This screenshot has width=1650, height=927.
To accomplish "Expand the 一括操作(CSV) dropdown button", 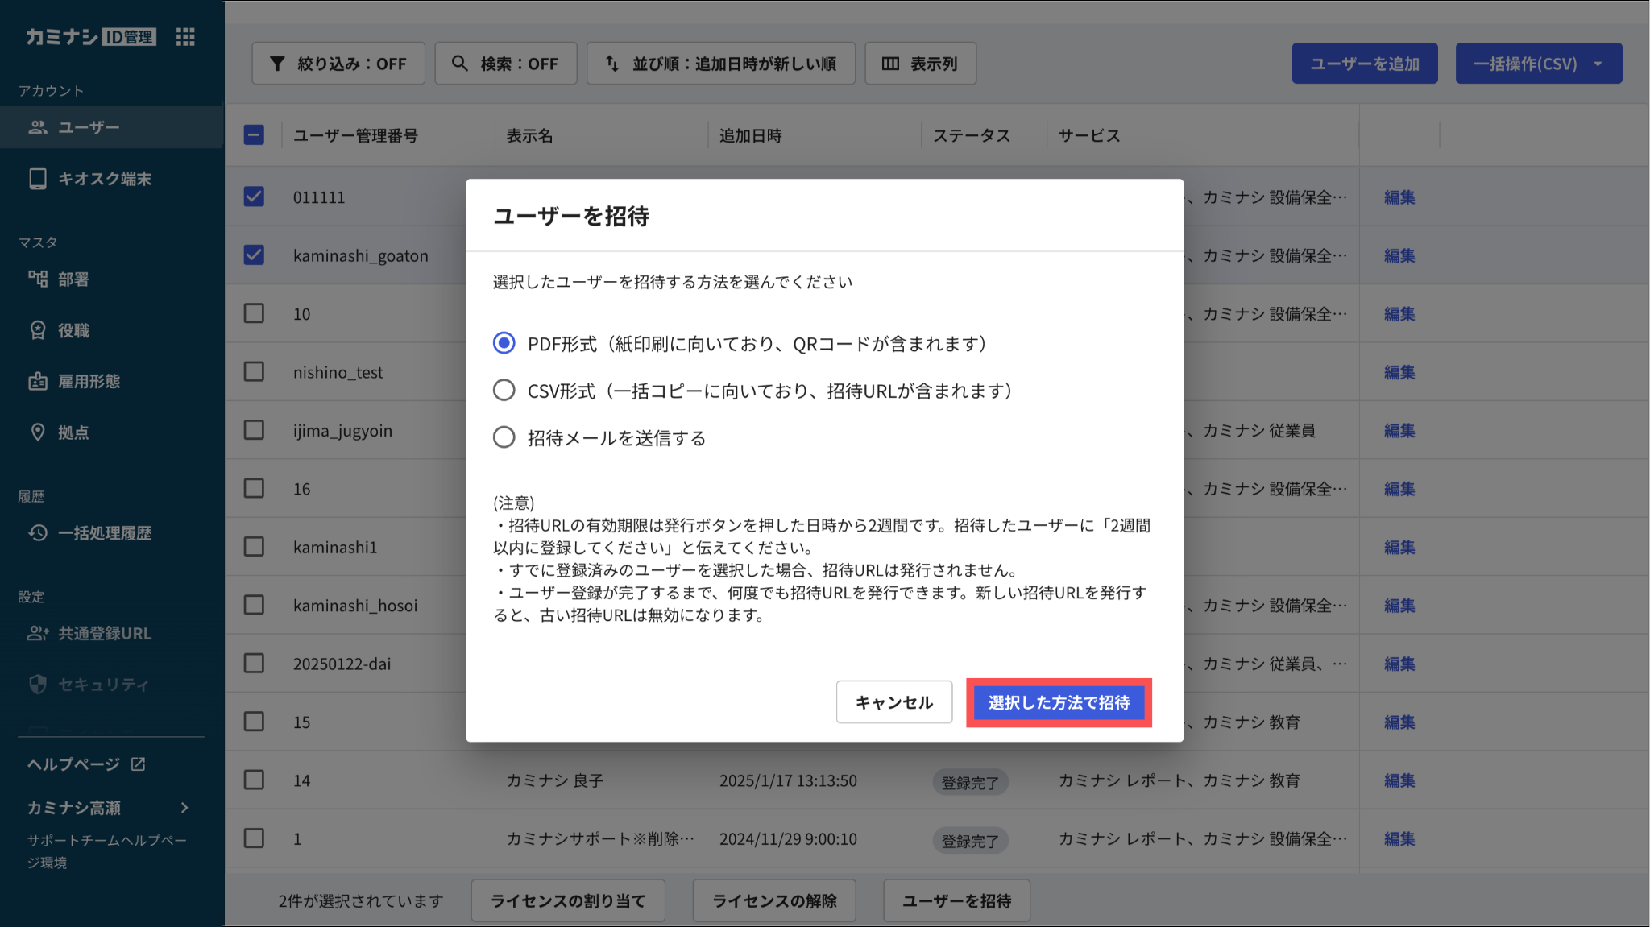I will (1538, 64).
